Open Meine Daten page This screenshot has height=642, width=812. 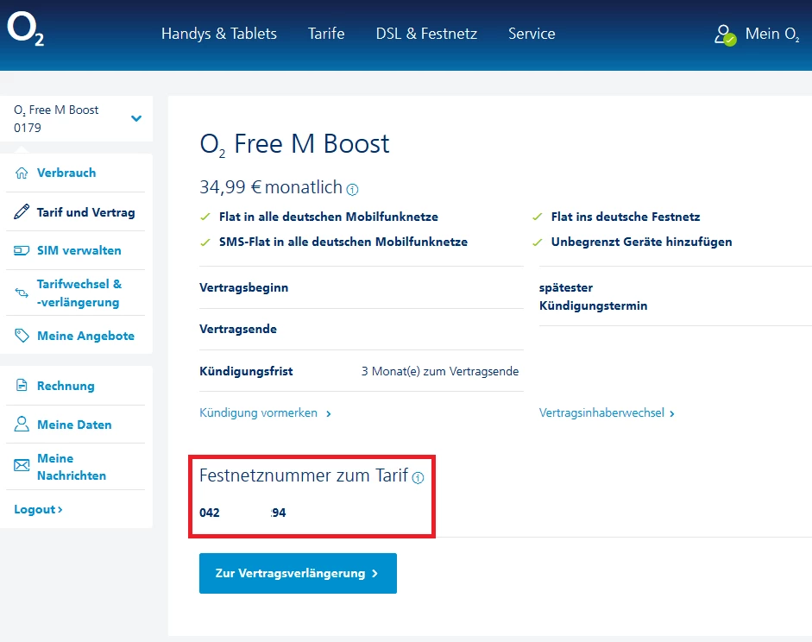point(74,425)
